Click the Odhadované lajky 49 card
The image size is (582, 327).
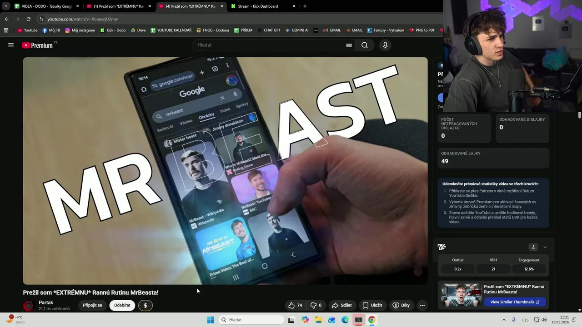[x=493, y=158]
